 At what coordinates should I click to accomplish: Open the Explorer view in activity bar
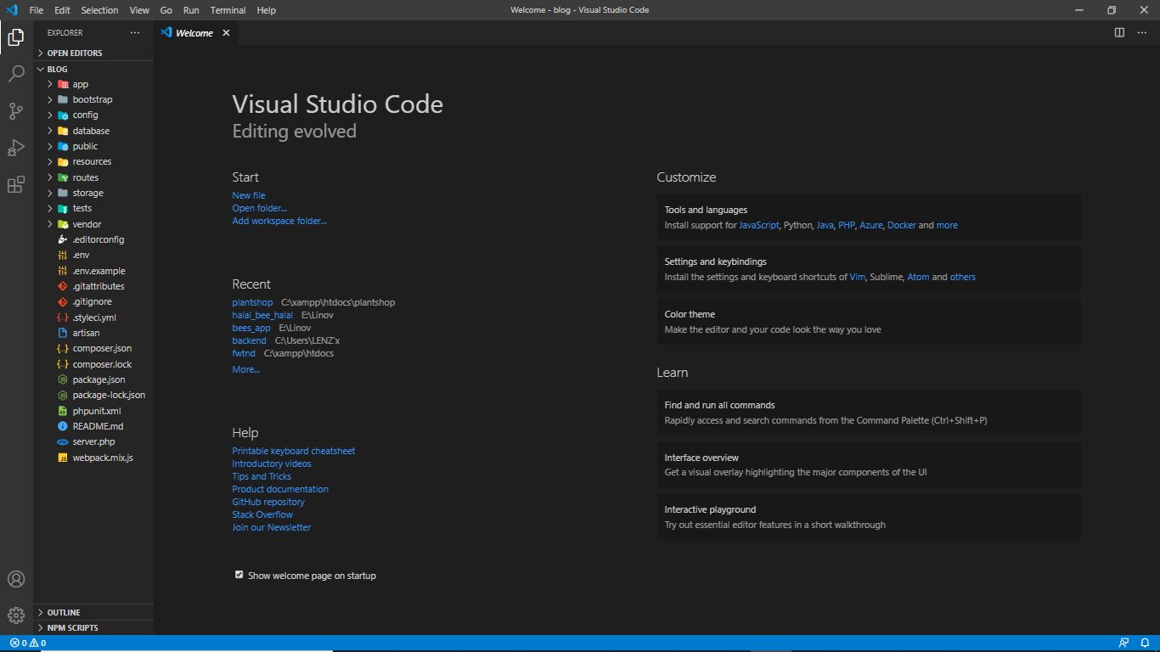tap(16, 37)
